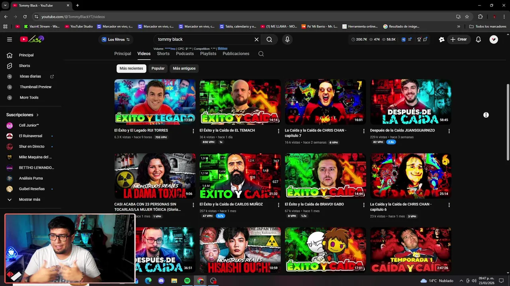Open options for CARLOS MUÑOZ video

pos(279,205)
